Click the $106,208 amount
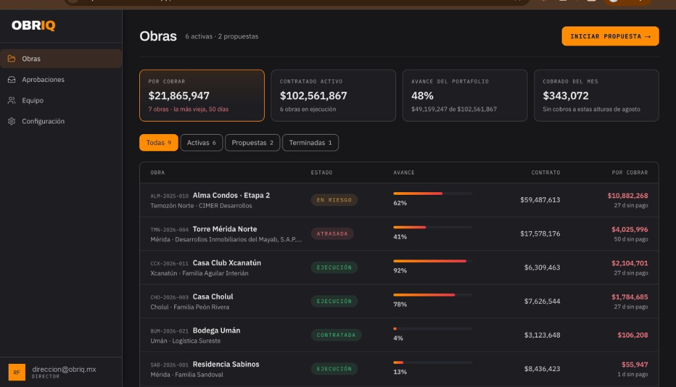Image resolution: width=676 pixels, height=387 pixels. pos(632,335)
